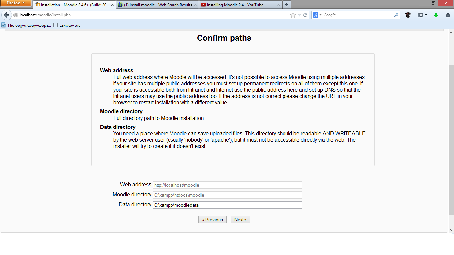The image size is (454, 255).
Task: Click the vertical scrollbar thumb
Action: coord(451,139)
